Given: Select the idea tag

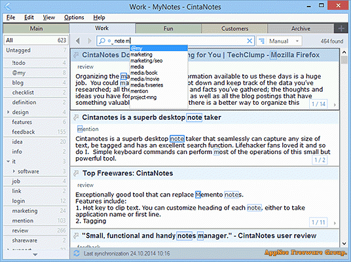Looking at the screenshot, I should click(x=36, y=141).
